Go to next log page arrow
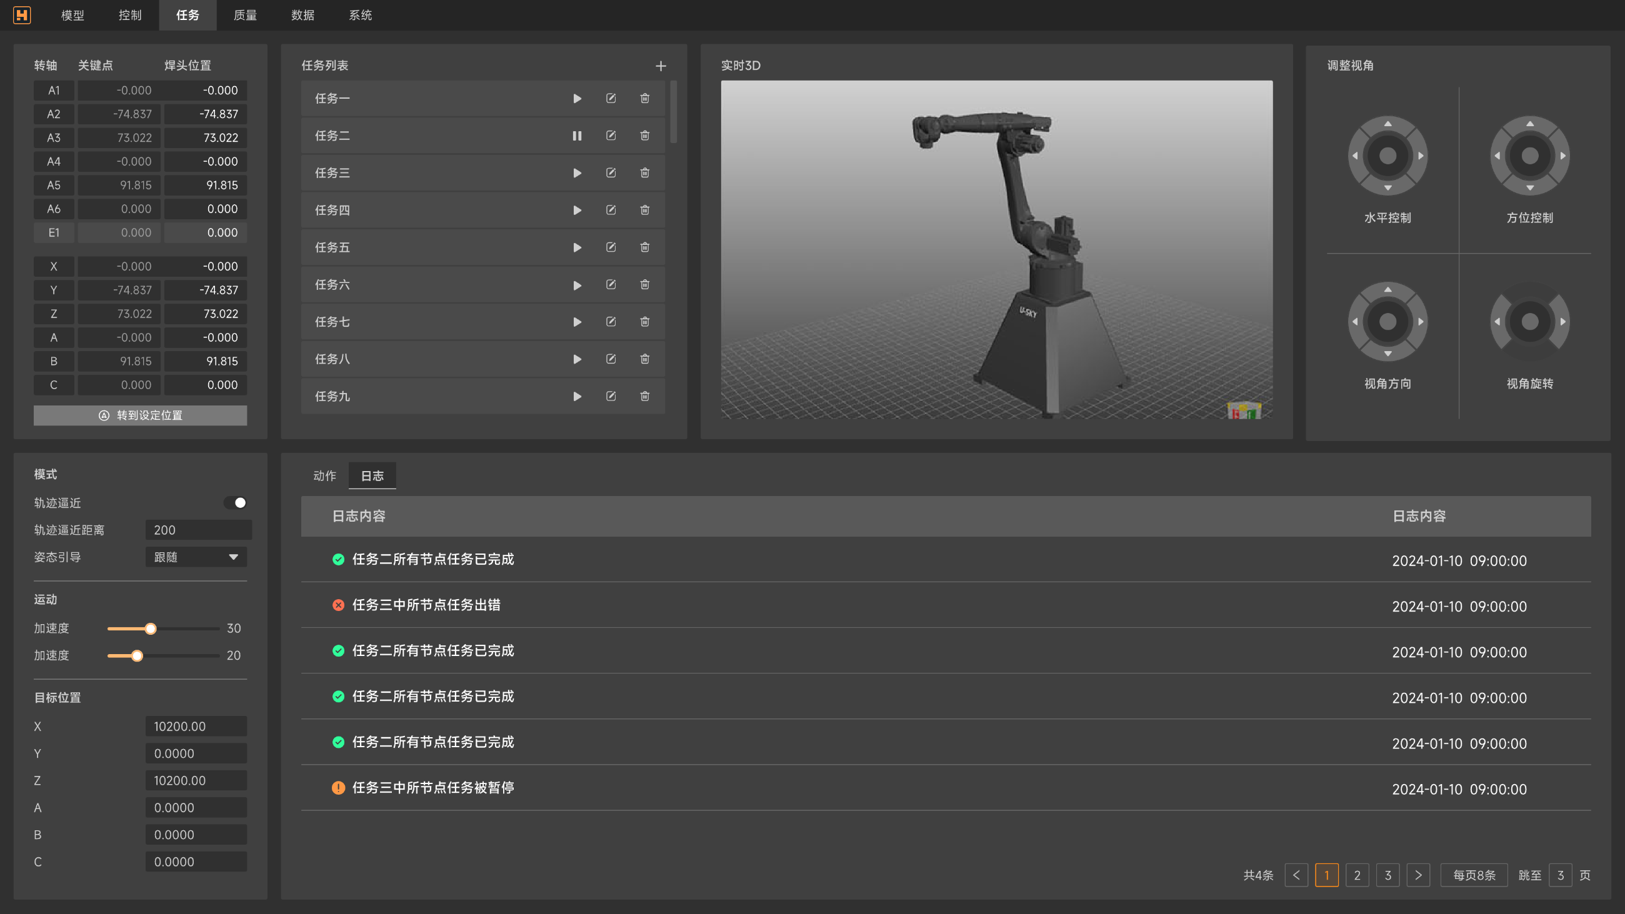 click(1418, 875)
